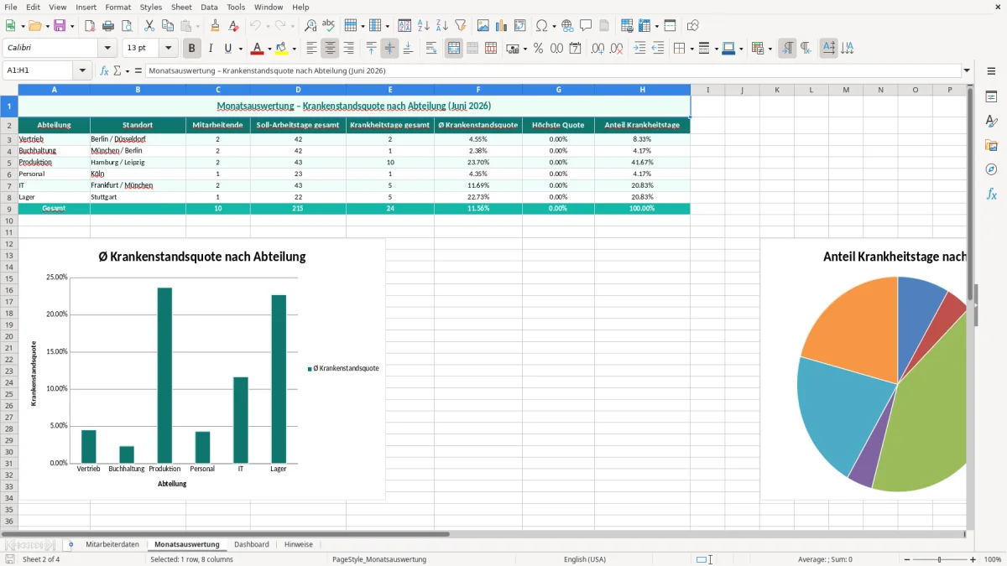Increase the indent
This screenshot has width=1007, height=566.
[x=639, y=49]
